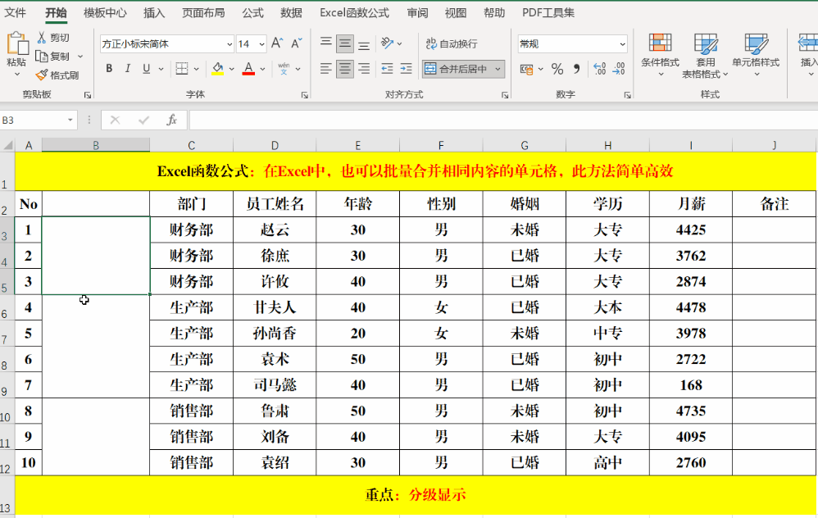818x518 pixels.
Task: Open the font name dropdown
Action: coord(229,44)
